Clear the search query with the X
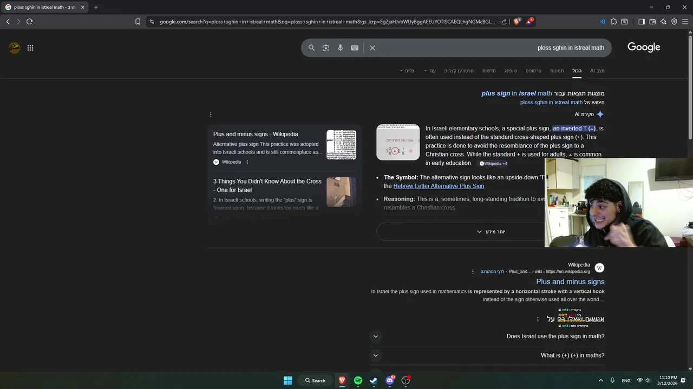 [x=372, y=48]
